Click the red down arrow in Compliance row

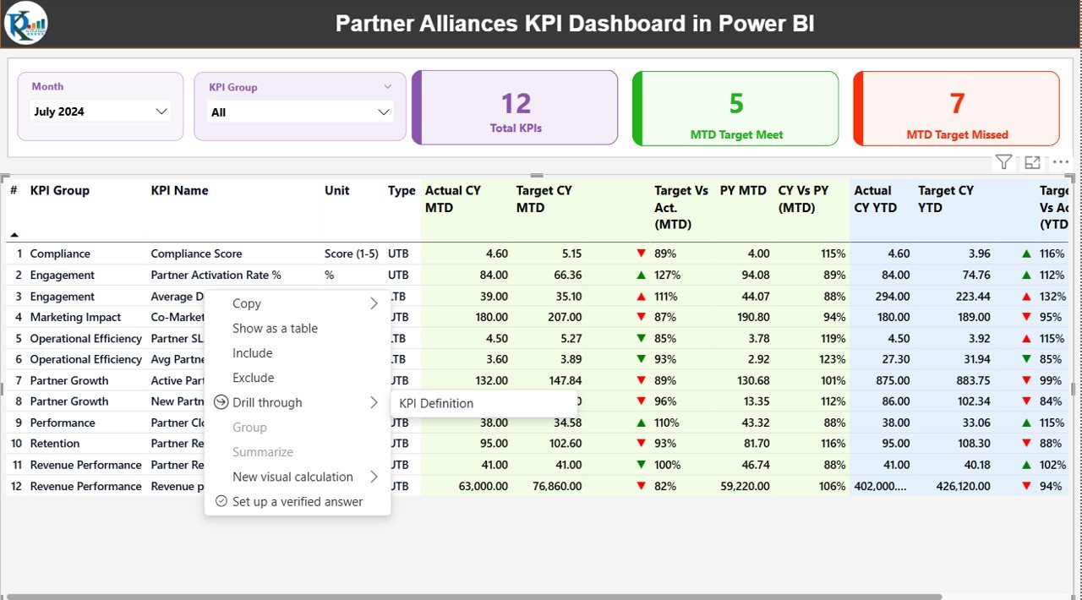click(x=641, y=254)
